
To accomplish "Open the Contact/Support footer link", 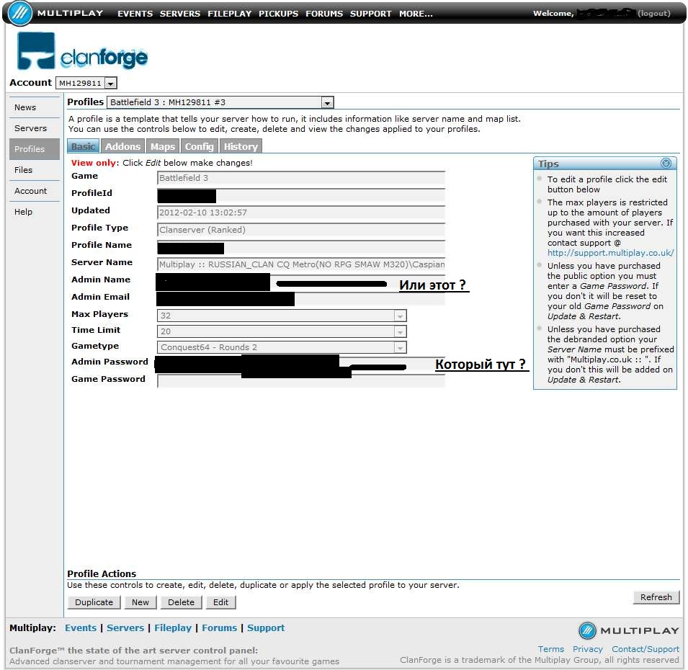I will coord(645,649).
